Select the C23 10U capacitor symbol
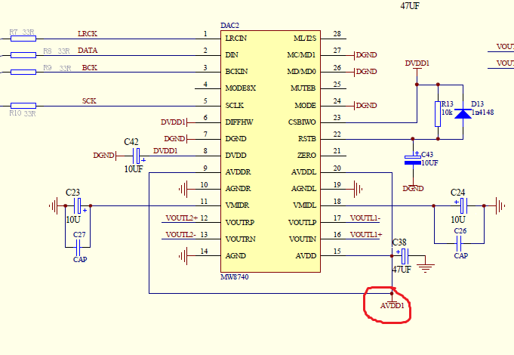The width and height of the screenshot is (514, 355). coord(78,205)
